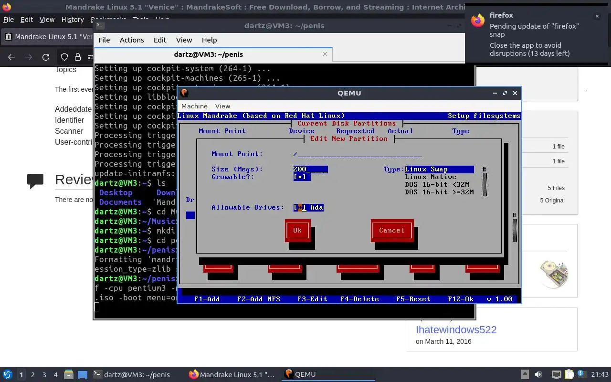This screenshot has width=611, height=382.
Task: Open the file manager taskbar launcher
Action: point(68,374)
